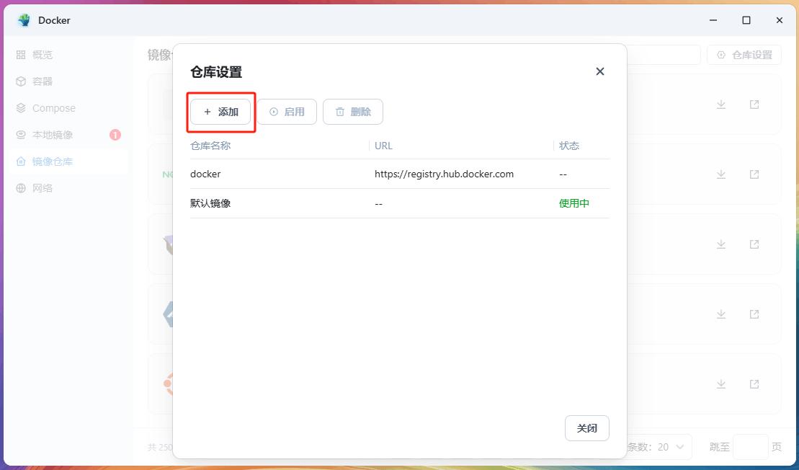Open 概览 overview in sidebar
The width and height of the screenshot is (799, 470).
pos(43,55)
